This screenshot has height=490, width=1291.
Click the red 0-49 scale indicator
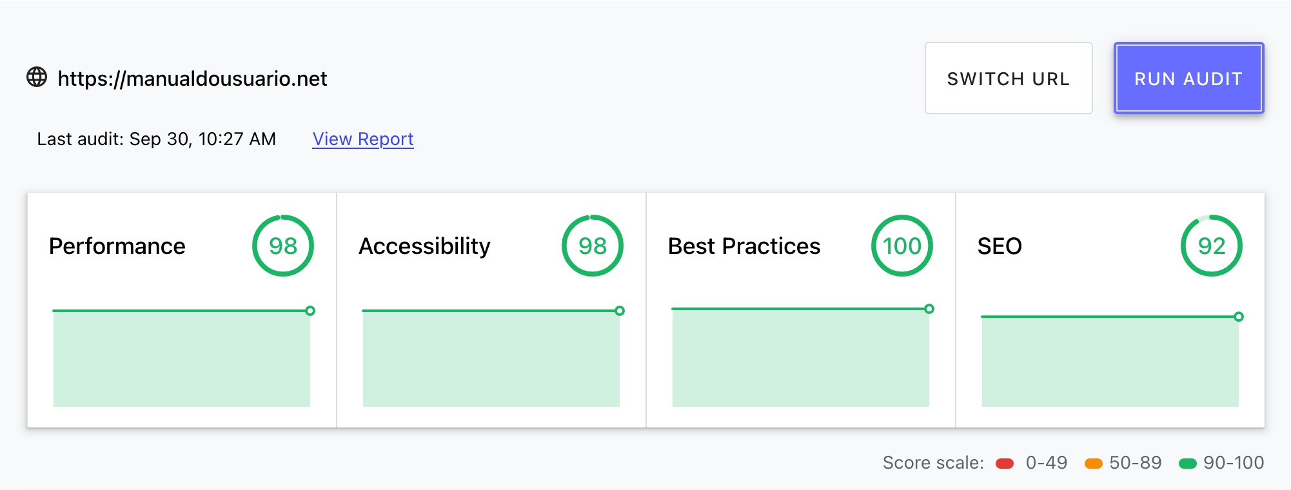pyautogui.click(x=1005, y=462)
